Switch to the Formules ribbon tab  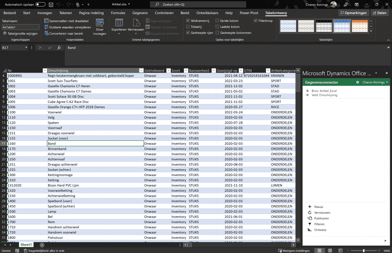click(x=118, y=13)
